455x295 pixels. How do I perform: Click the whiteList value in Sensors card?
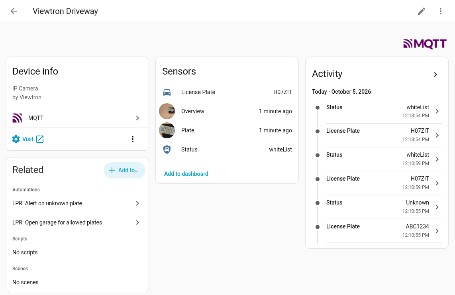coord(280,149)
